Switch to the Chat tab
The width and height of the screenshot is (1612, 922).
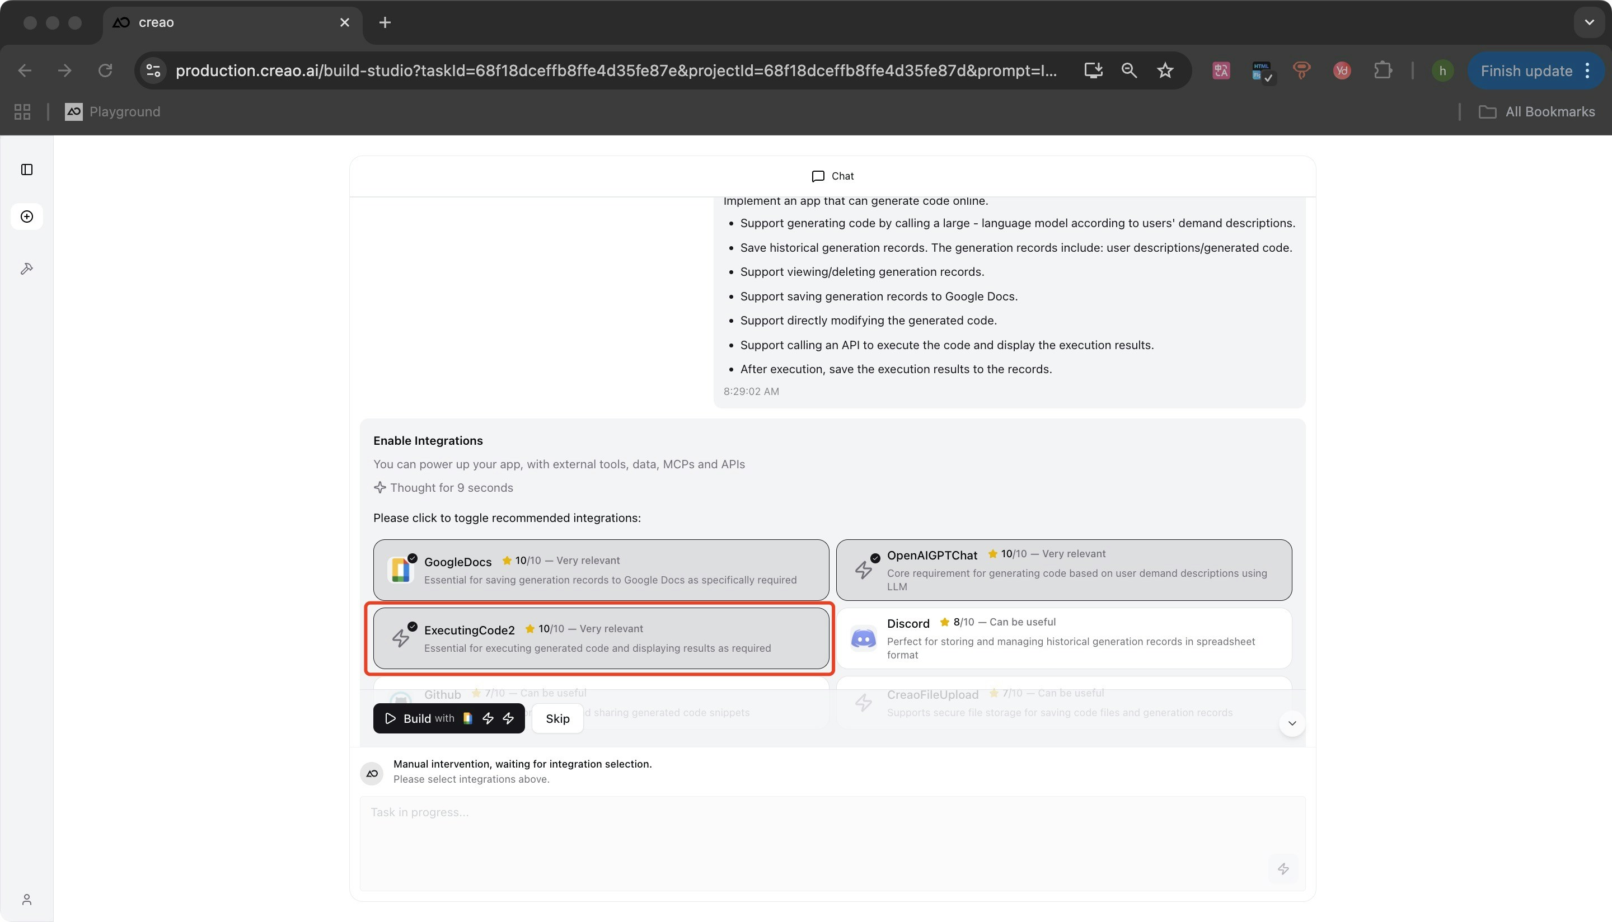(x=832, y=176)
